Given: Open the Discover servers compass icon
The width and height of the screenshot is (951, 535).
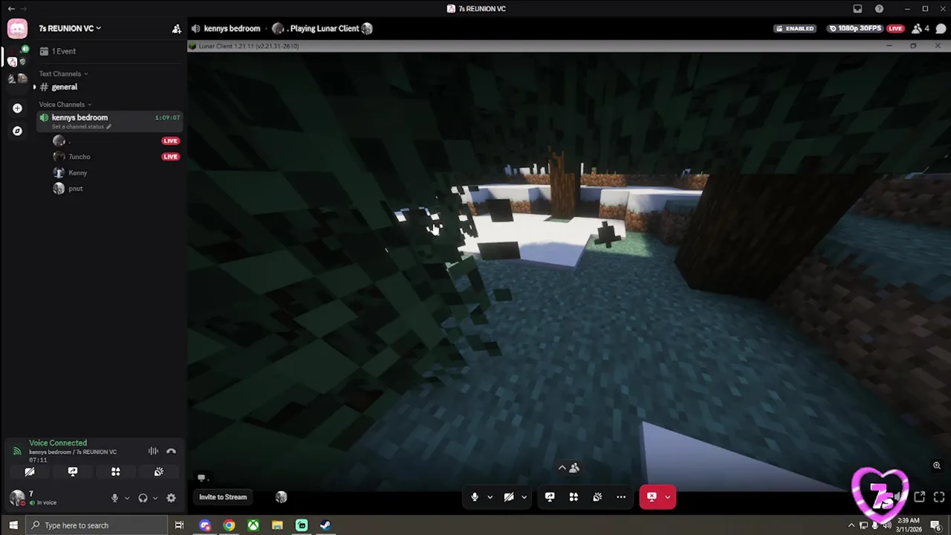Looking at the screenshot, I should [17, 131].
